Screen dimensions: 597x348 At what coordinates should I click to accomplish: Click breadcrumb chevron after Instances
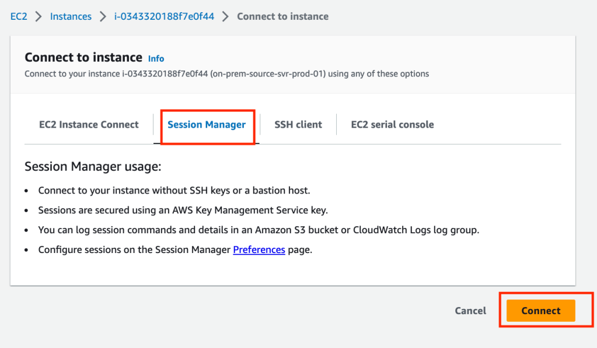pos(103,16)
